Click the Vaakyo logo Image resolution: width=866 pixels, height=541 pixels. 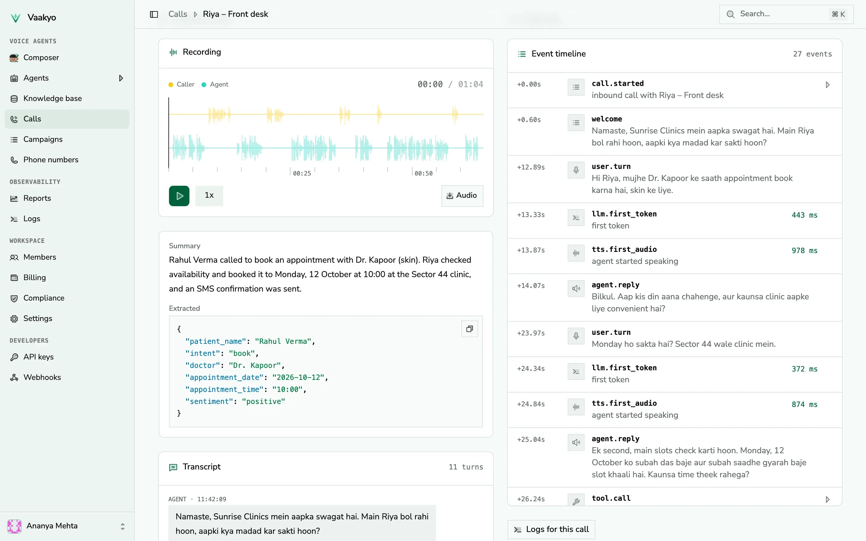click(16, 17)
